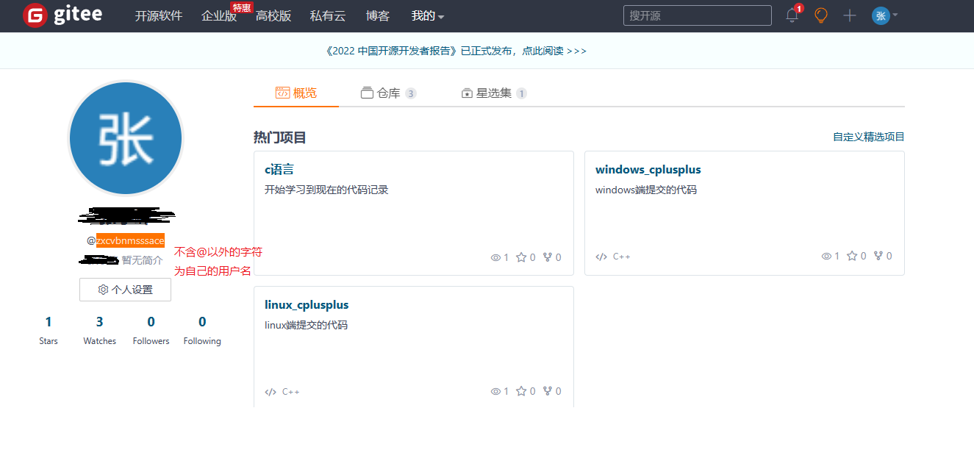Click the 仓库 tab count badge
The height and width of the screenshot is (469, 974).
411,93
